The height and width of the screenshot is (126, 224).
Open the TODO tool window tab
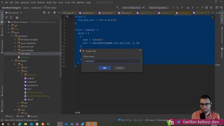pos(20,117)
